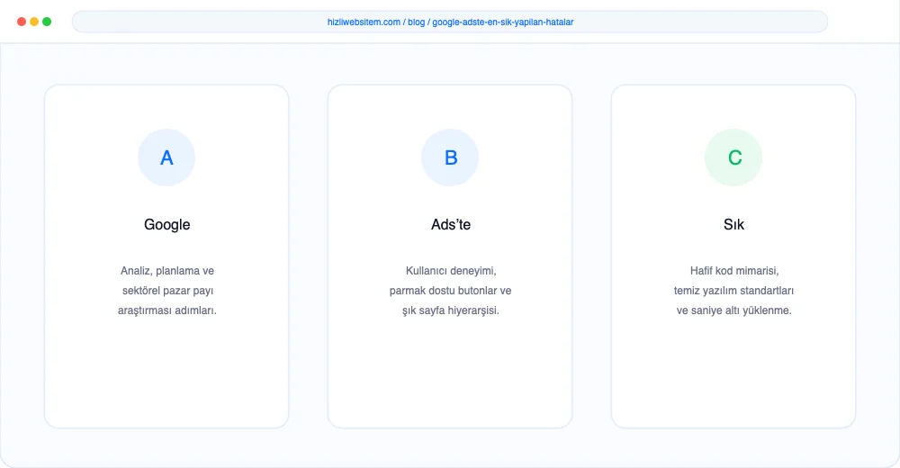Click the text 'sektörel pazar payı'
900x468 pixels.
167,291
